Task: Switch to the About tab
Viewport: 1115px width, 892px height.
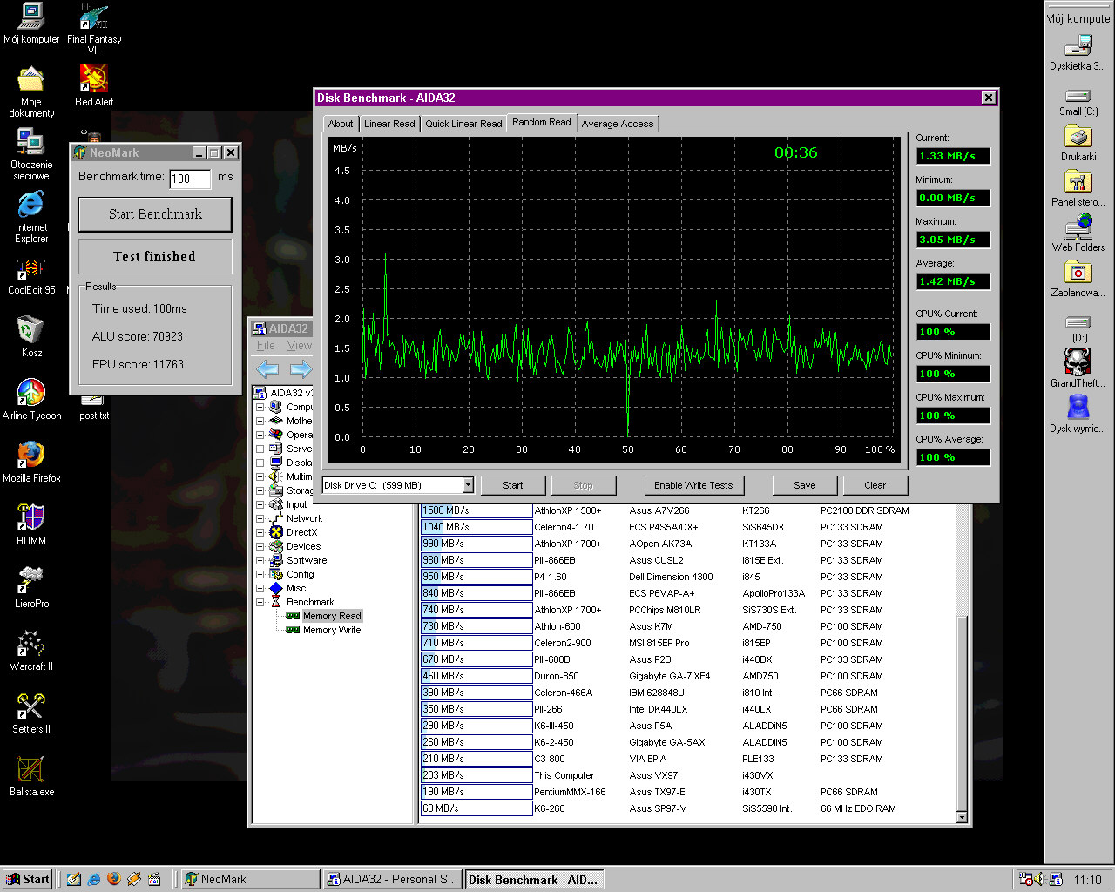Action: (x=341, y=124)
